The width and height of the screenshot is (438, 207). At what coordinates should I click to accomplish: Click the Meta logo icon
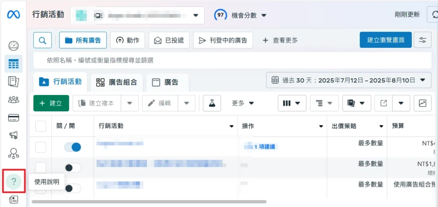tap(13, 15)
